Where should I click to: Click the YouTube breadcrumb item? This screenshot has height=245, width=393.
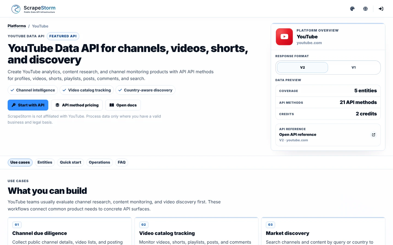40,26
